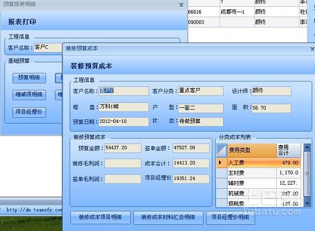Click the 户型 field showing 一套二
The image size is (315, 231).
tap(201, 108)
